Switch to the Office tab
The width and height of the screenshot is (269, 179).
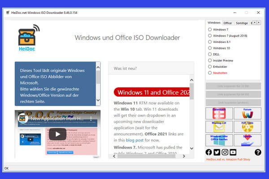pyautogui.click(x=227, y=23)
